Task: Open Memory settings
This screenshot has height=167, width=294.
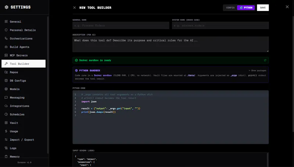Action: coord(24,156)
